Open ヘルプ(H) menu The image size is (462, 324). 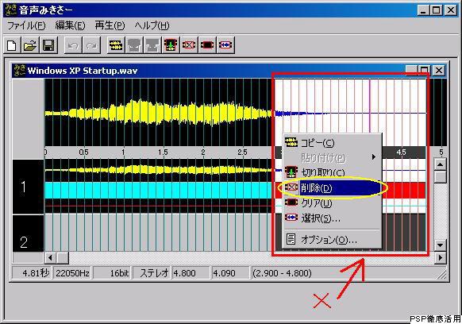coord(152,25)
